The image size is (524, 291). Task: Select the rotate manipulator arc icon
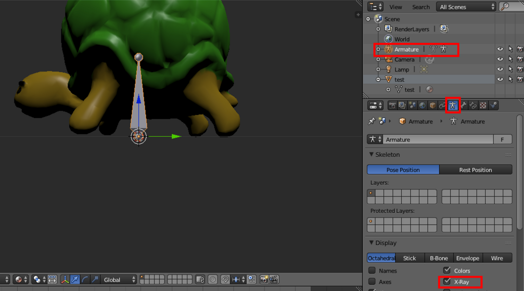[85, 279]
